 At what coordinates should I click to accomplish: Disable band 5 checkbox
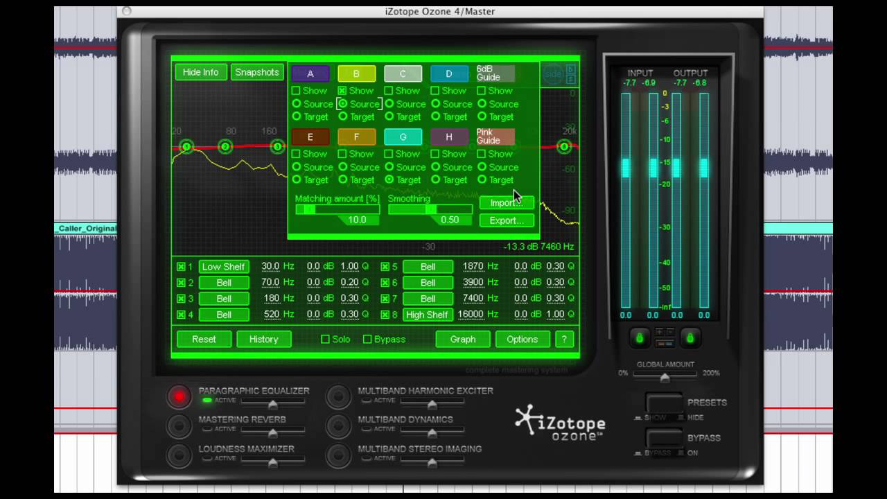tap(385, 266)
